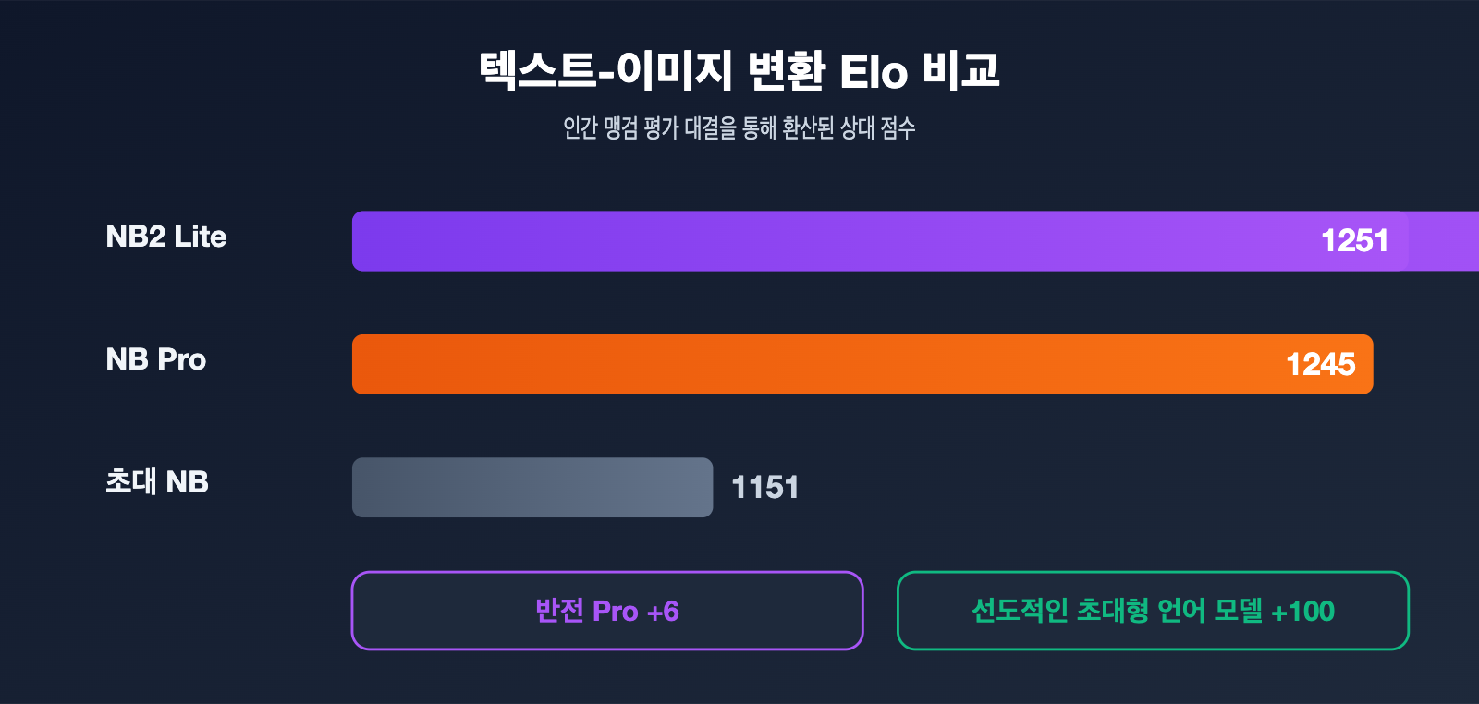Image resolution: width=1479 pixels, height=704 pixels.
Task: Select the 선도적인 초대형 언어 모델 +100 badge
Action: pos(1153,611)
